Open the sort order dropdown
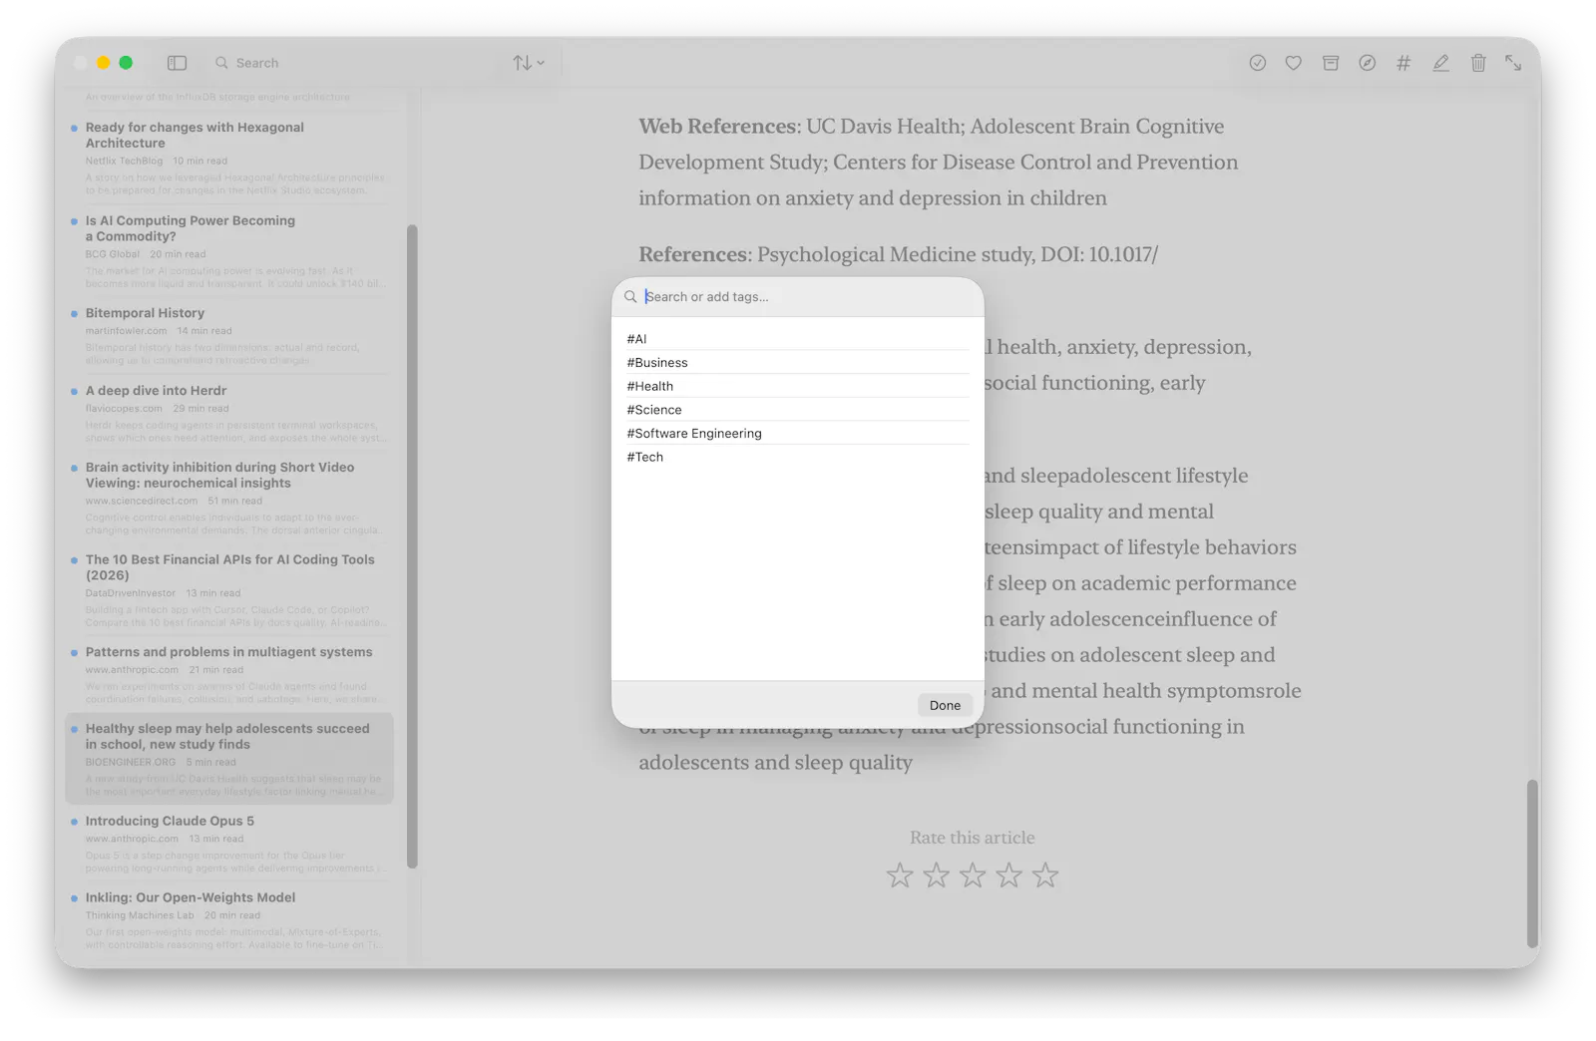Image resolution: width=1596 pixels, height=1041 pixels. (x=529, y=63)
